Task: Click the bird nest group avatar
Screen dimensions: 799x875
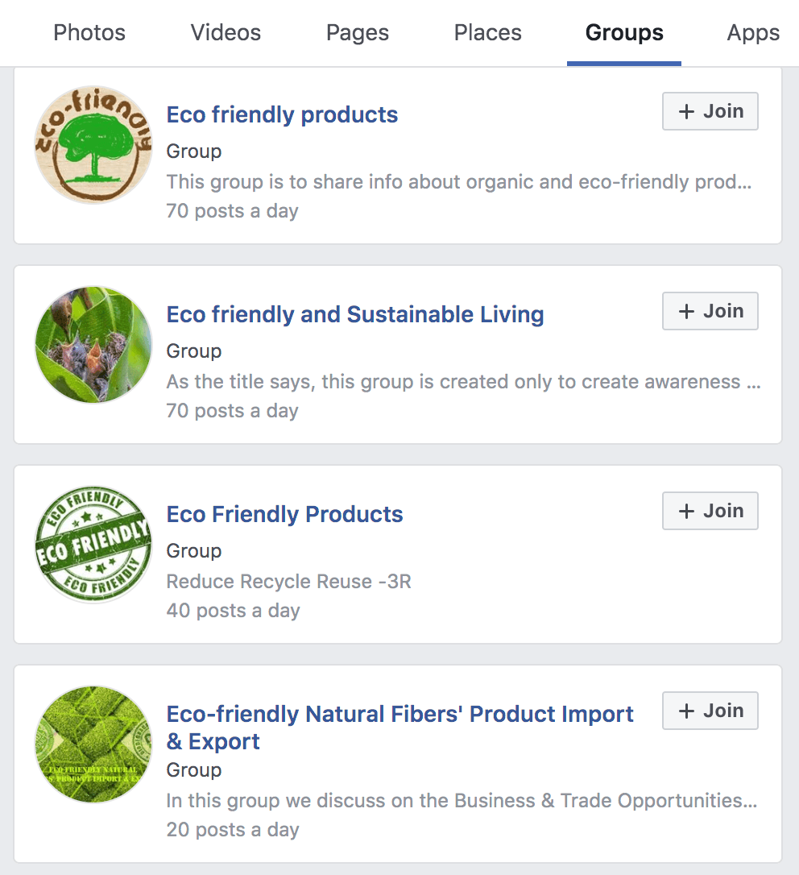Action: point(93,345)
